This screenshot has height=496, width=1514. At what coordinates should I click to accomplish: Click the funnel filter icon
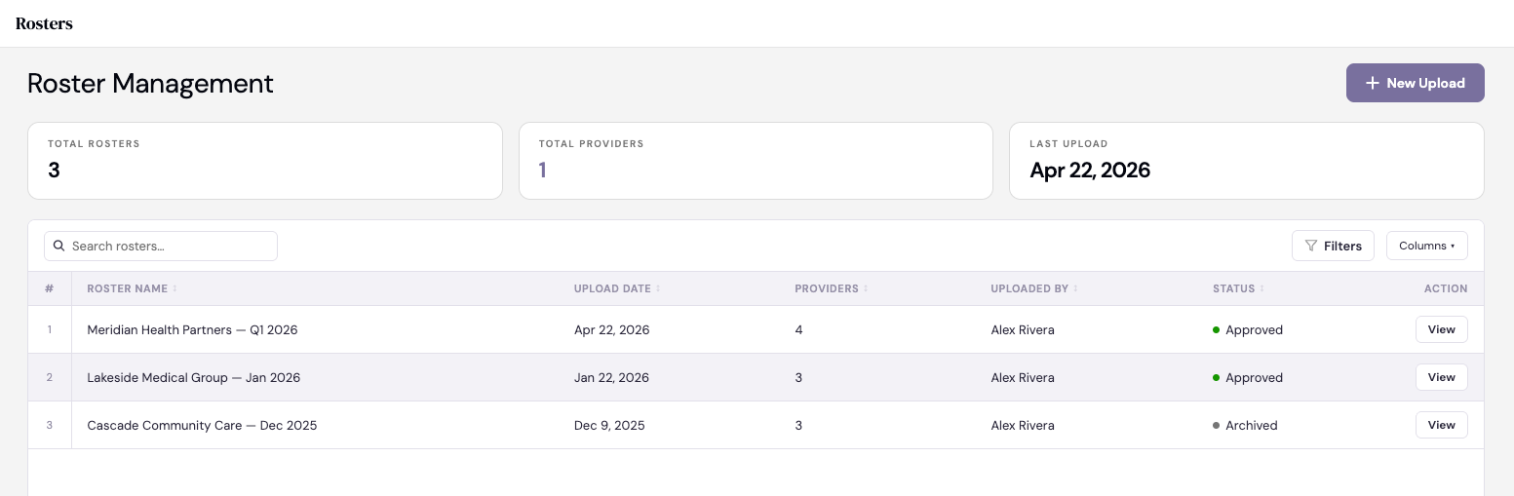pos(1311,247)
